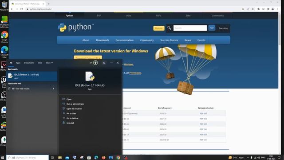Click Open for the IDLE app

point(69,99)
